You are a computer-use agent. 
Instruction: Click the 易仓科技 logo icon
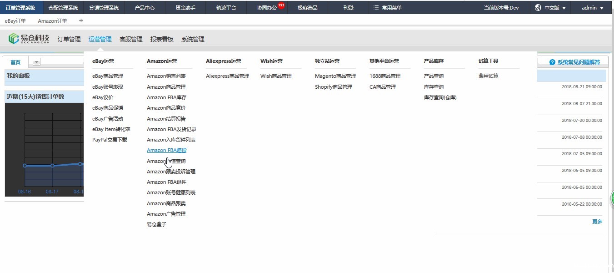click(x=14, y=39)
